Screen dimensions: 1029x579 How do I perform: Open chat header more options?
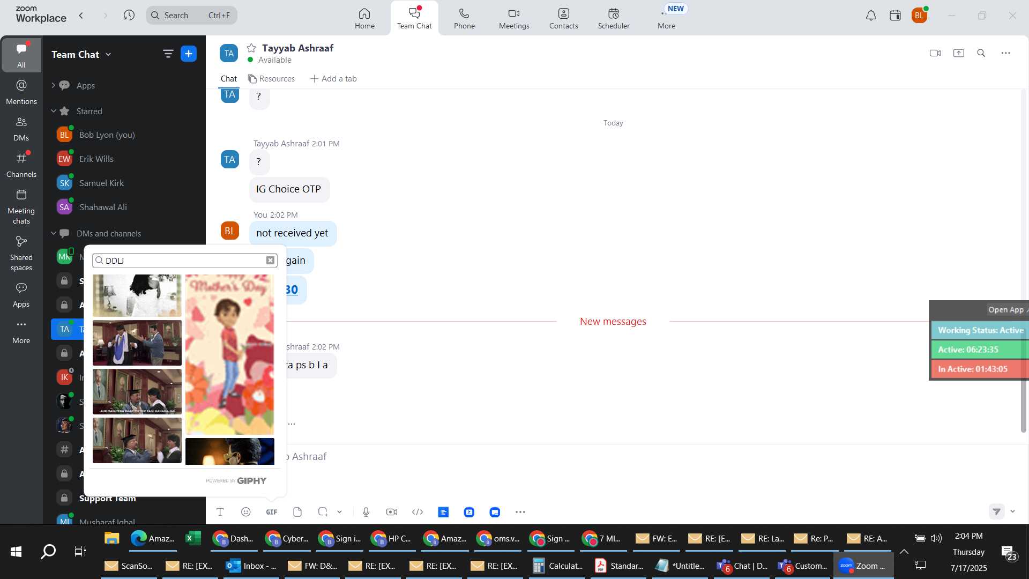[x=1006, y=53]
